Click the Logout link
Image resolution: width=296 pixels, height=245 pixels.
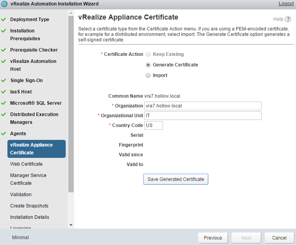[286, 4]
